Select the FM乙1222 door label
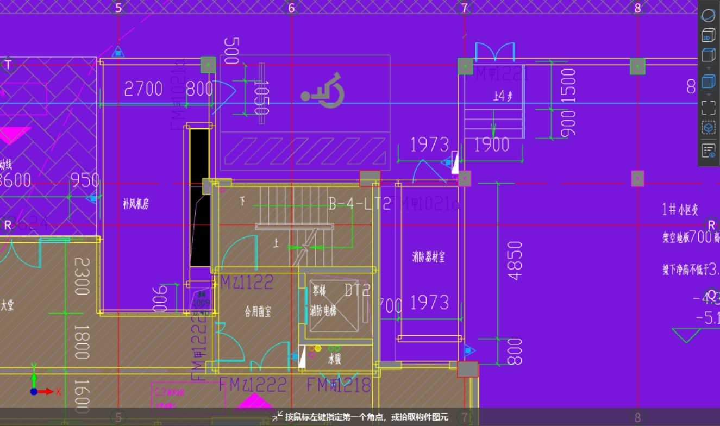Viewport: 720px width, 426px height. tap(253, 385)
